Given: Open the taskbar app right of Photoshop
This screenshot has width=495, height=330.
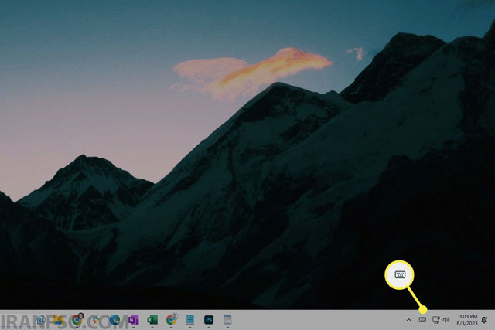Looking at the screenshot, I should tap(227, 320).
